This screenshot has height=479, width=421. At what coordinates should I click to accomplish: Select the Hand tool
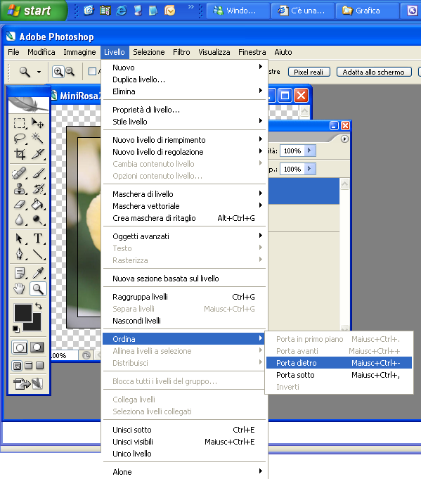tap(20, 288)
